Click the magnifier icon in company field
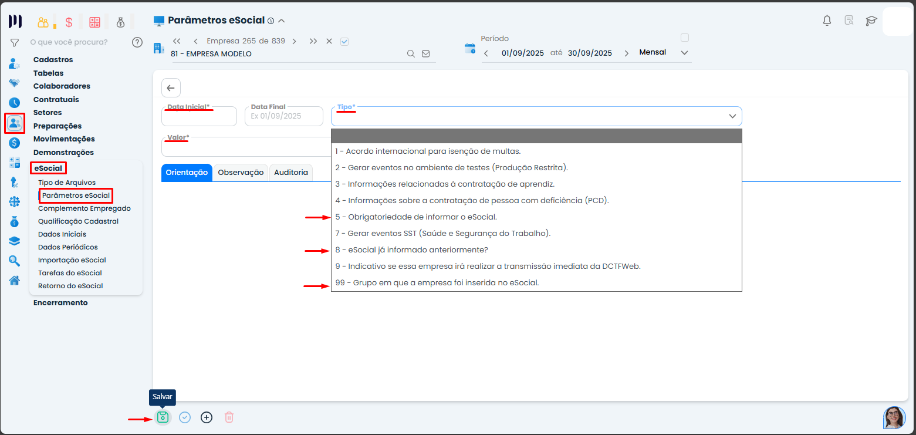Viewport: 916px width, 435px height. coord(411,53)
